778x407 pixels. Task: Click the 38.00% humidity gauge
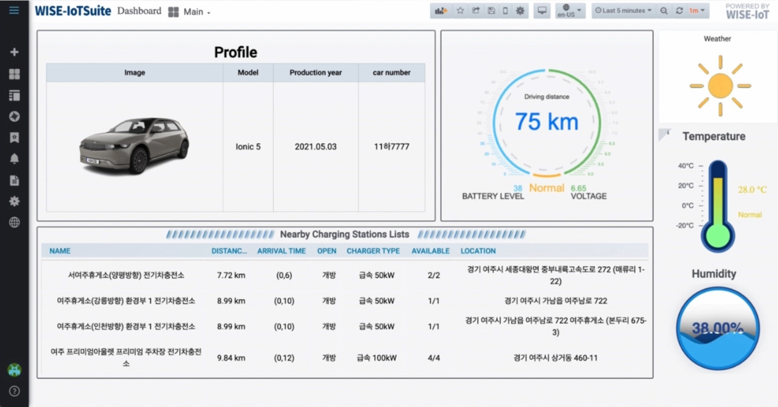(x=718, y=328)
